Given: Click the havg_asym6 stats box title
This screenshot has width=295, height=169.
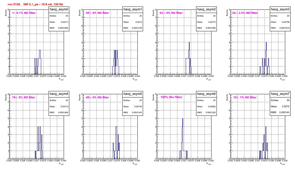Looking at the screenshot, I should [206, 94].
